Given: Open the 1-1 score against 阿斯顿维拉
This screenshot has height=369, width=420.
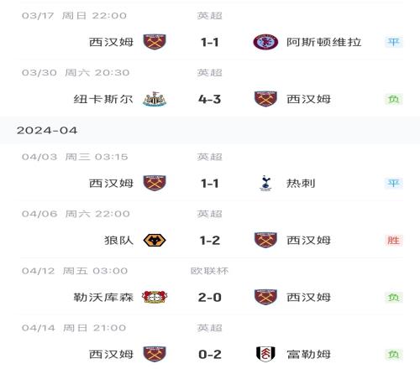Looking at the screenshot, I should 210,42.
